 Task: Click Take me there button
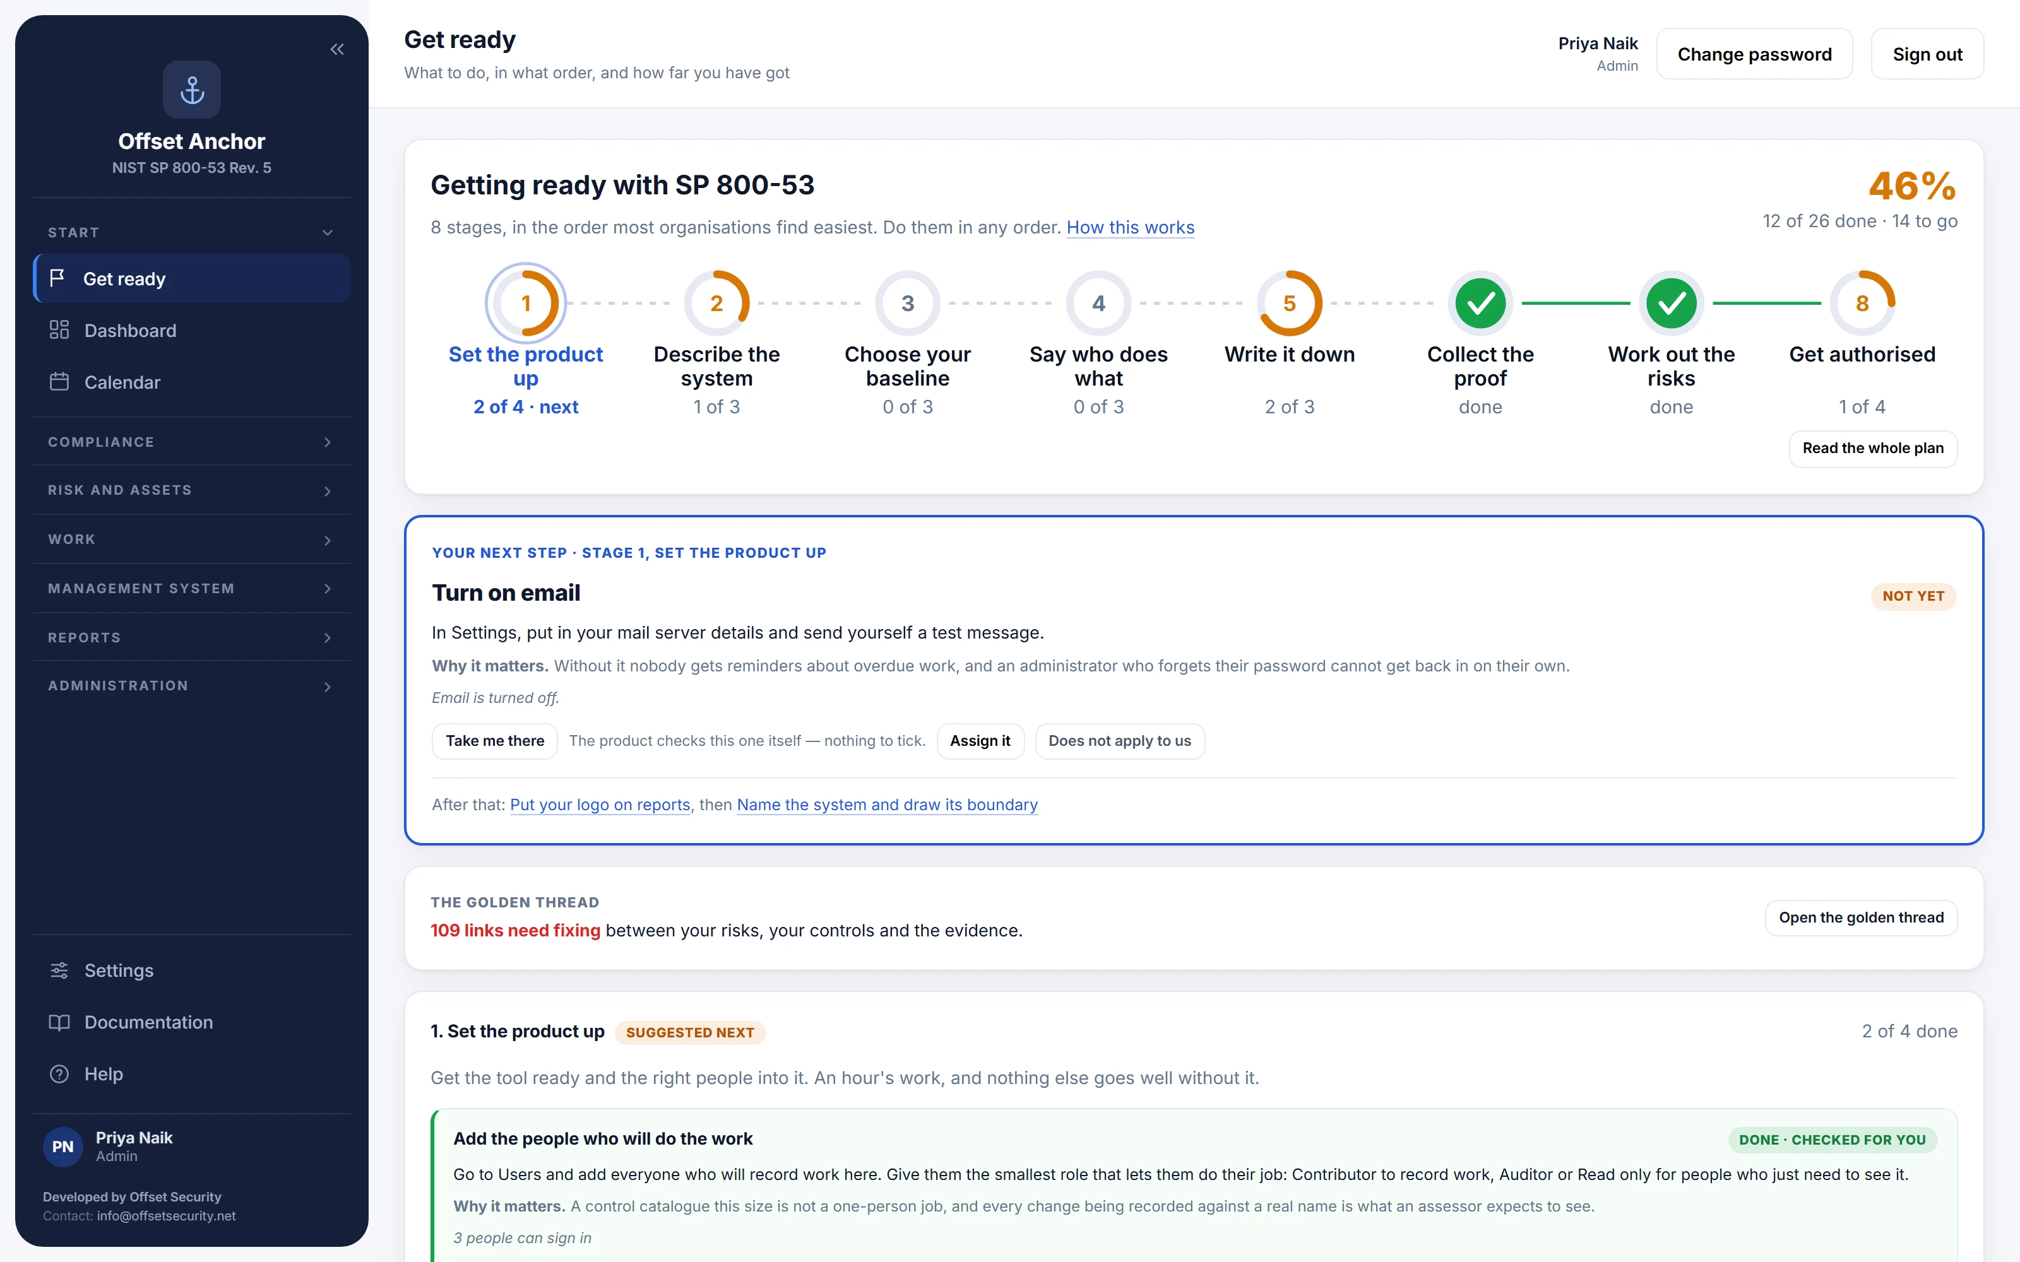[x=495, y=741]
